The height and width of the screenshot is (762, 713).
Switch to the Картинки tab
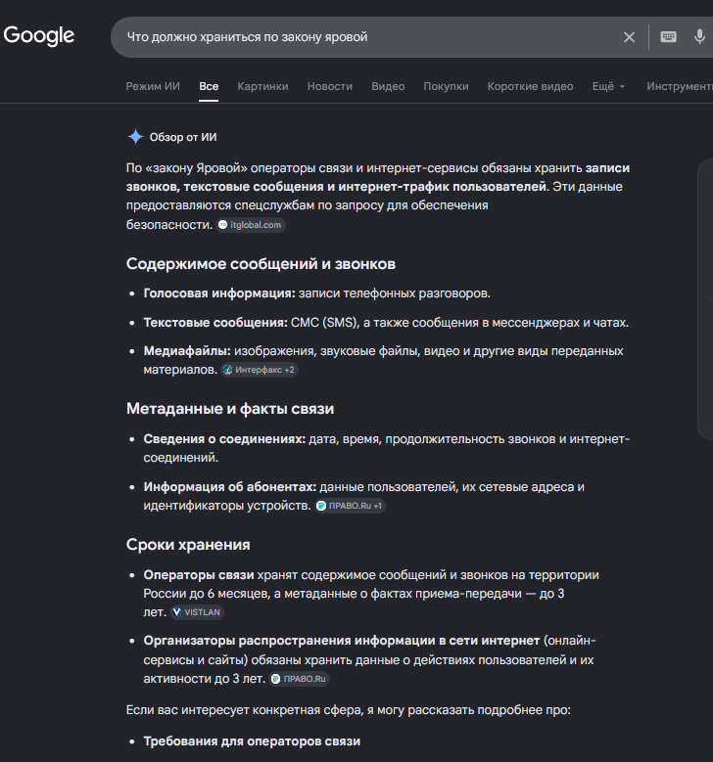tap(262, 86)
